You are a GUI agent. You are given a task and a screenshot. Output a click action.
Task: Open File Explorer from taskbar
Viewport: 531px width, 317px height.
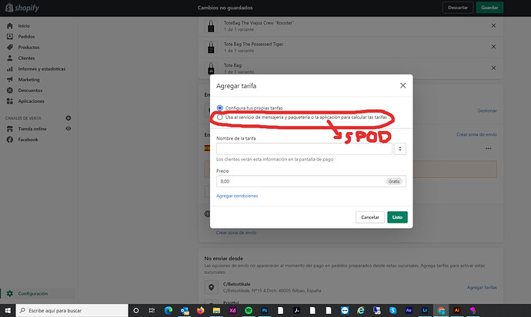pos(216,310)
